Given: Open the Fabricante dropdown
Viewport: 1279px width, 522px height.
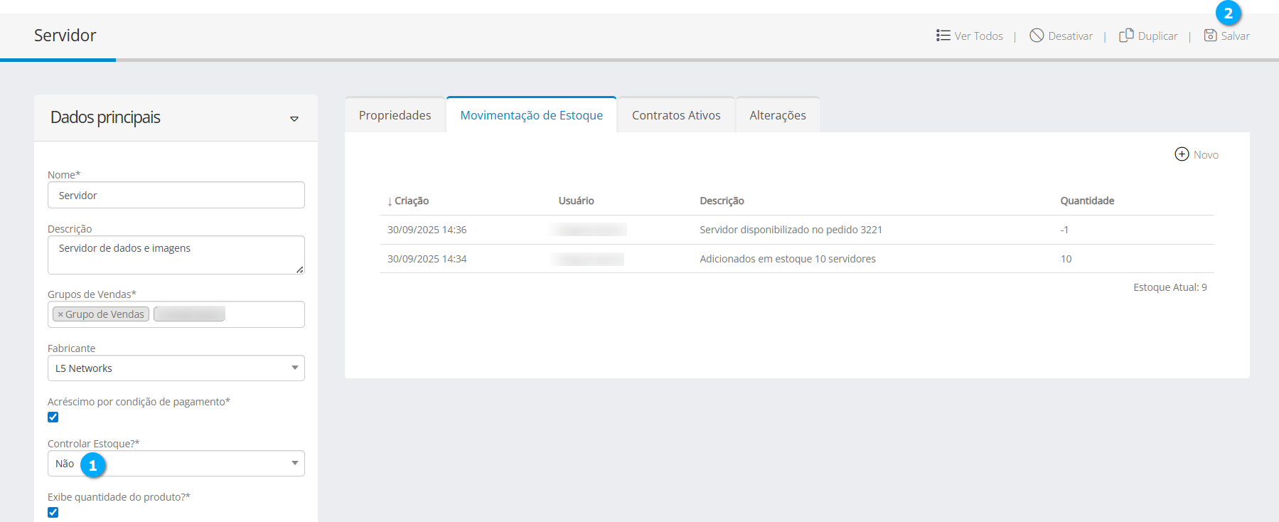Looking at the screenshot, I should [x=176, y=368].
